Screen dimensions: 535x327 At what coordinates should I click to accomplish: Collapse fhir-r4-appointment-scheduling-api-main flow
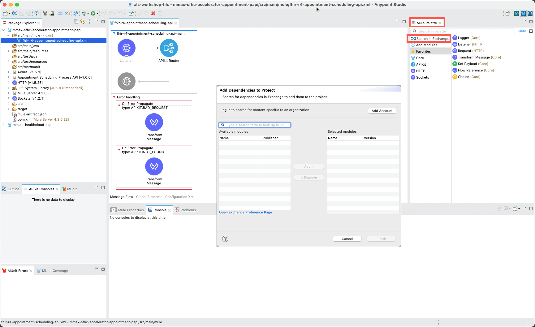(114, 33)
